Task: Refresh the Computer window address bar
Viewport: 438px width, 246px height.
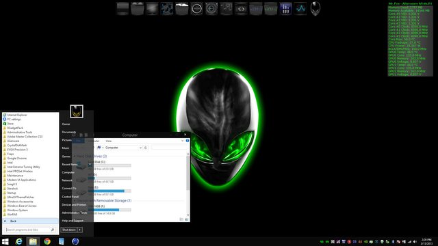Action: 146,148
